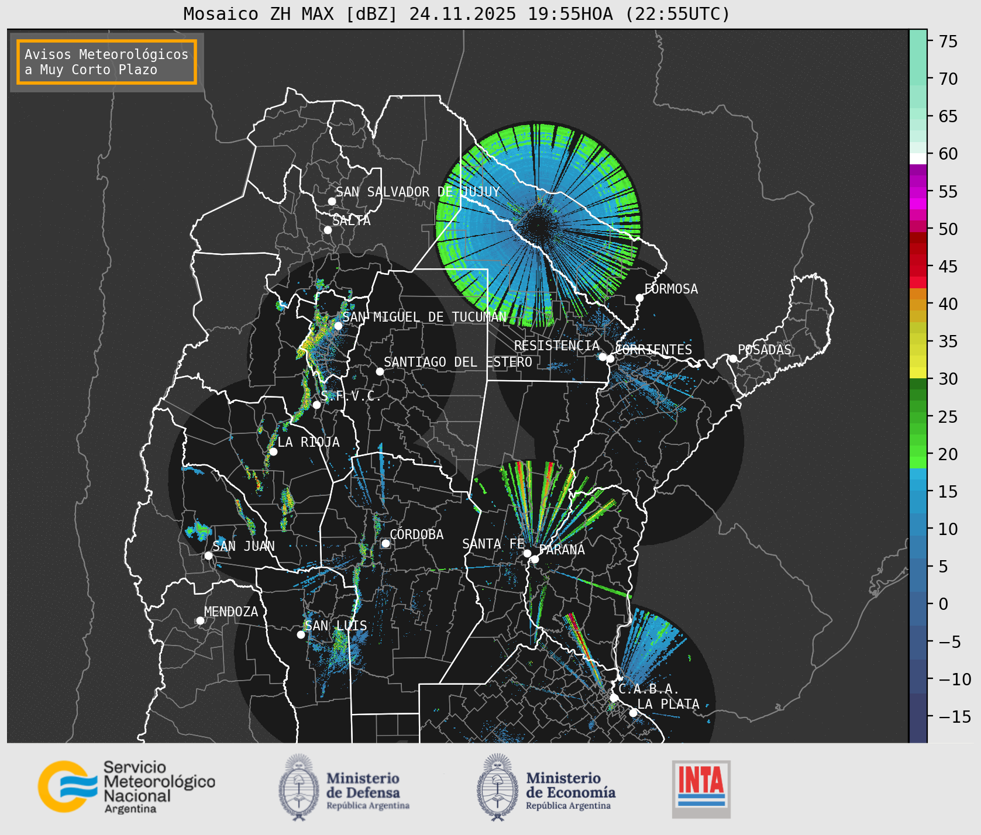
Task: Click the INTA logo
Action: pos(701,789)
